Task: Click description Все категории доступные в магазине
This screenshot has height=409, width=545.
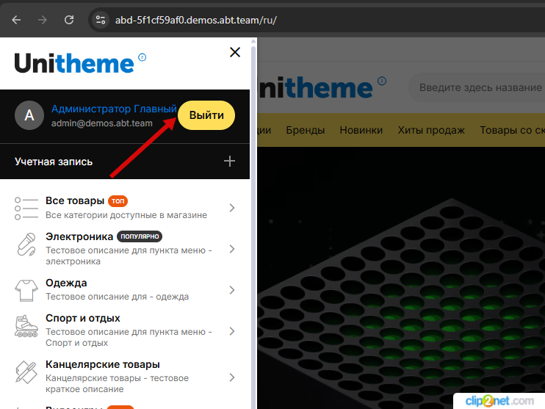Action: click(126, 215)
